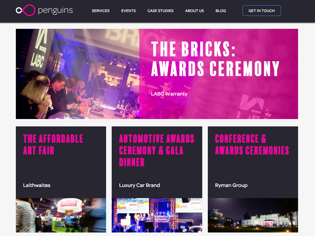Click the Penguins infinity logo icon
Viewport: 315px width, 236px height.
tap(26, 10)
